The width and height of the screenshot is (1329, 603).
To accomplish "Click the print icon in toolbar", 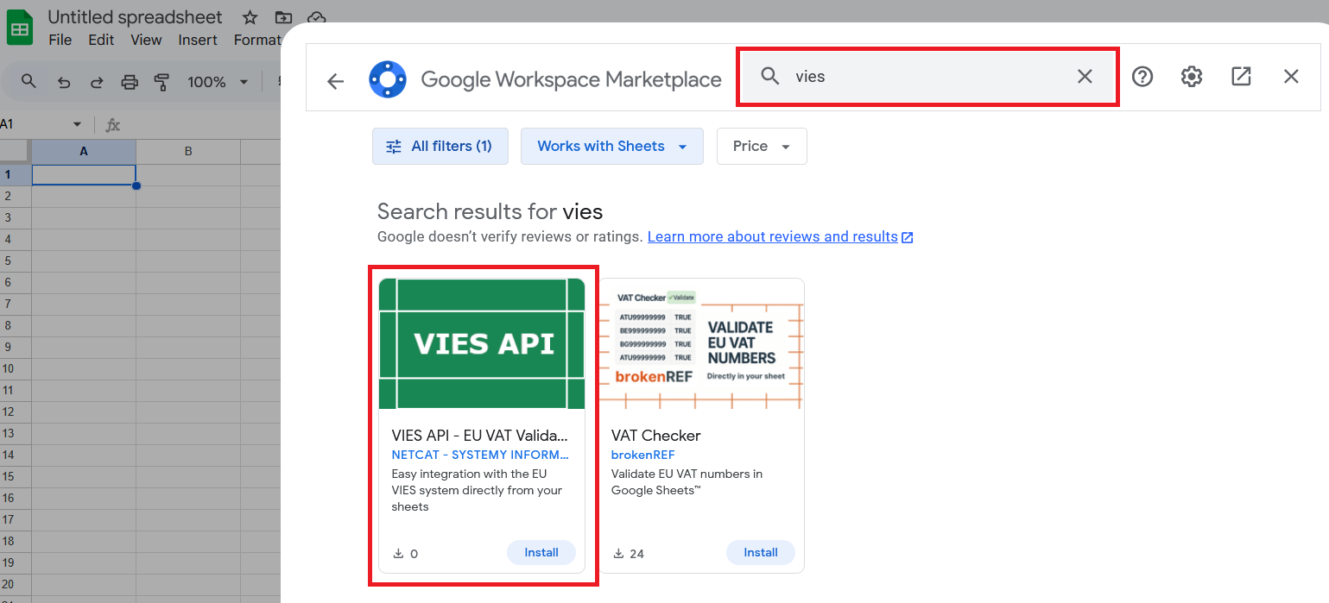I will tap(130, 82).
